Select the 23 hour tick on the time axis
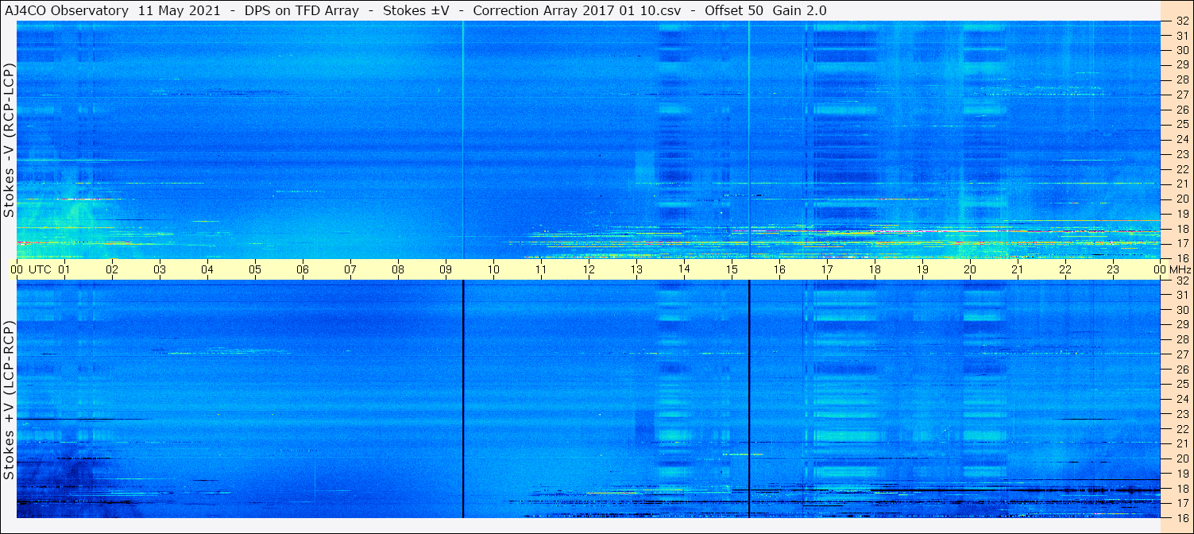 click(1113, 269)
